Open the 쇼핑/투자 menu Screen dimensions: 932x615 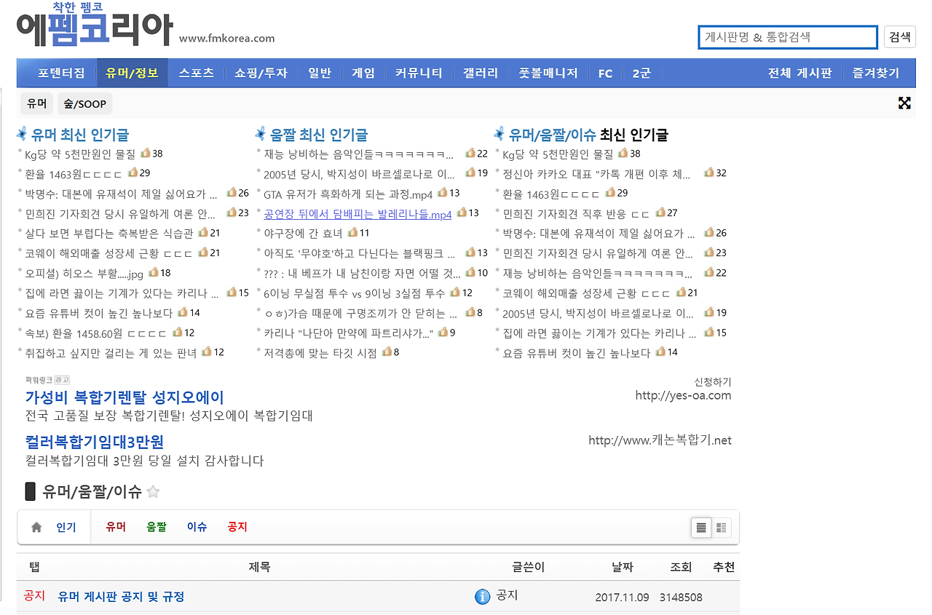coord(261,73)
